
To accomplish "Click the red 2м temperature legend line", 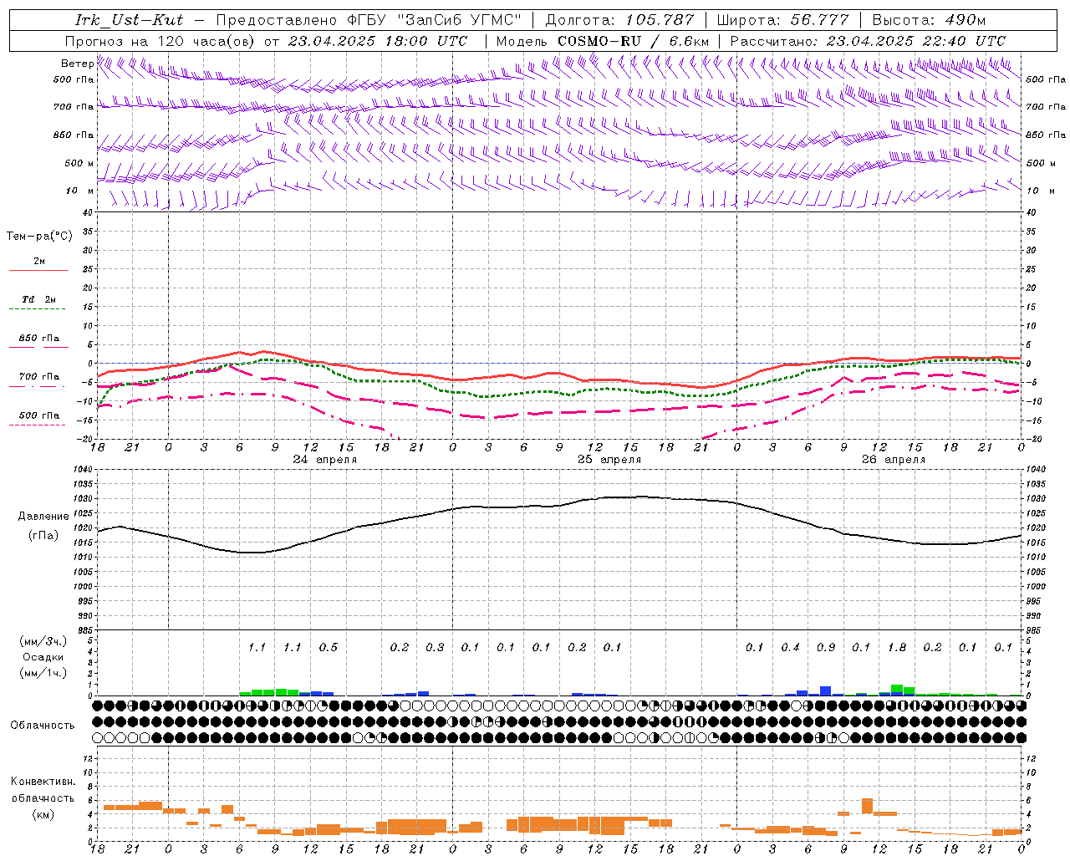I will point(38,270).
